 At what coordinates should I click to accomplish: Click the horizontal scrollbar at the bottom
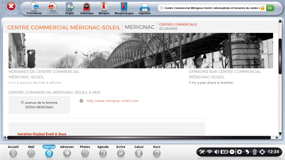click(139, 138)
